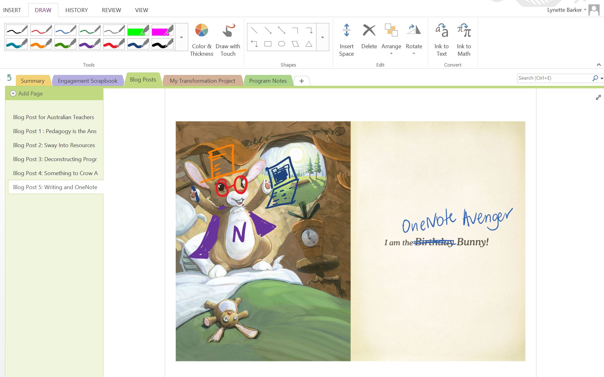Open Blog Post 5 Writing and OneNote
Viewport: 604px width, 377px height.
click(x=55, y=187)
